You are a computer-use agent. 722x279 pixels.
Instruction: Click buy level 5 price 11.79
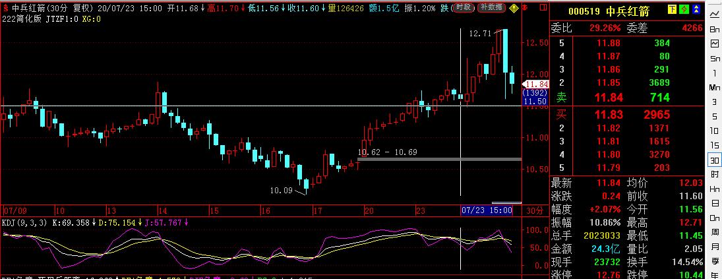pos(609,168)
